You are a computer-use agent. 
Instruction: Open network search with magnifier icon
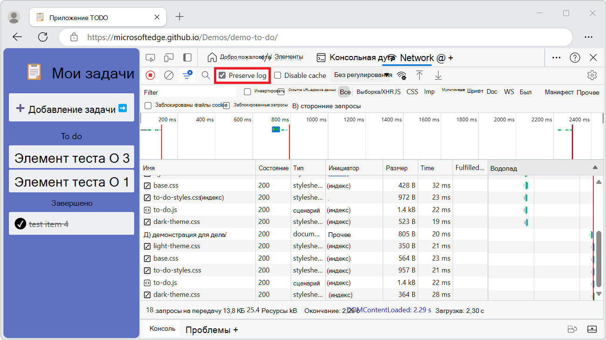pyautogui.click(x=206, y=75)
